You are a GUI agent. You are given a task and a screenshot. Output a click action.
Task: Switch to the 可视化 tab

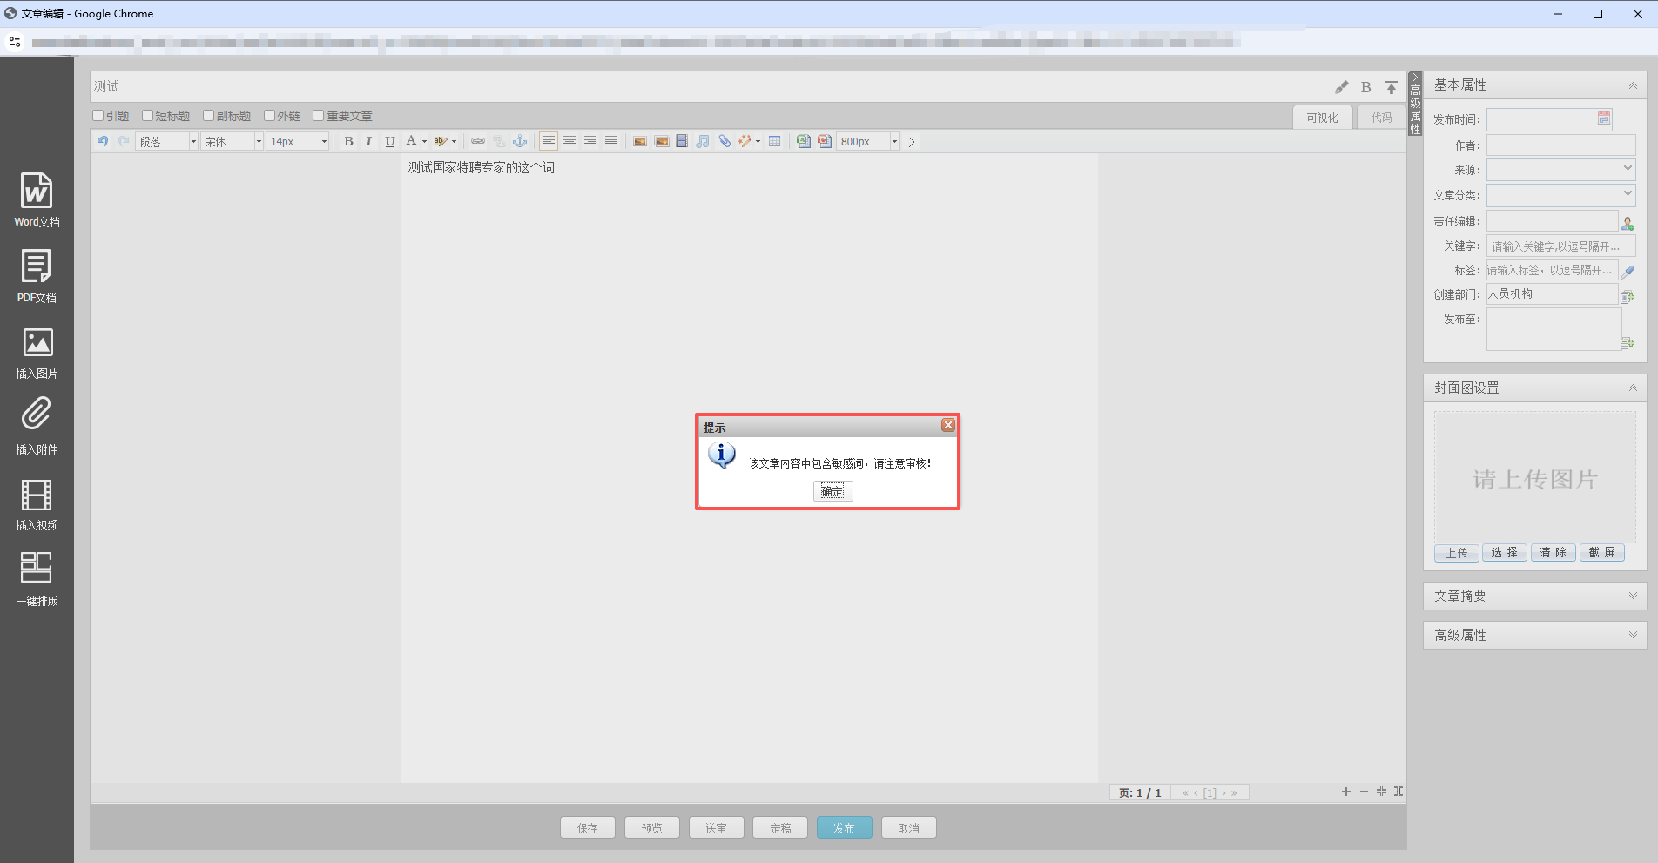coord(1321,118)
